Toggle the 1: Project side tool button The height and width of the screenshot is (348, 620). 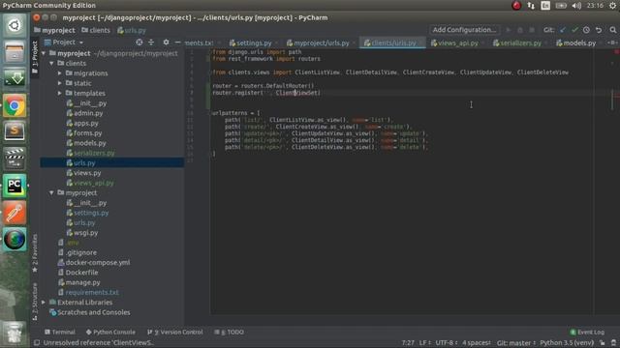35,57
